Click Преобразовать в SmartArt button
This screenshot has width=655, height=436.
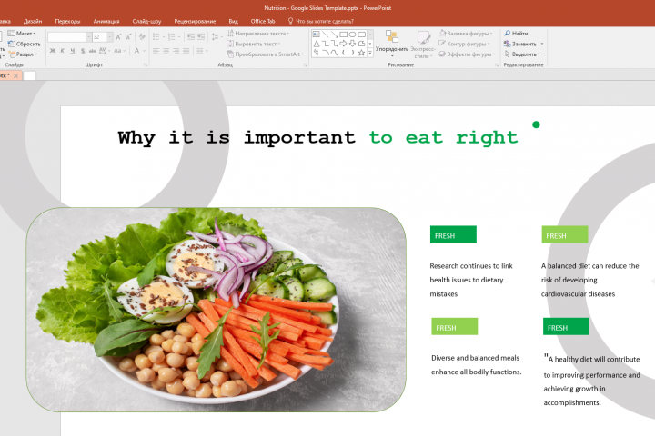point(265,54)
